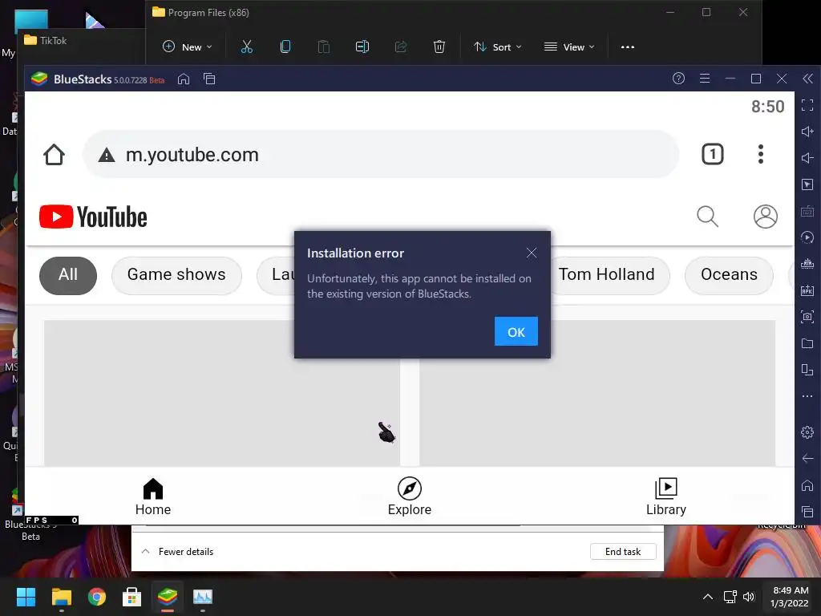This screenshot has height=616, width=821.
Task: Click the browser home icon
Action: click(x=54, y=155)
